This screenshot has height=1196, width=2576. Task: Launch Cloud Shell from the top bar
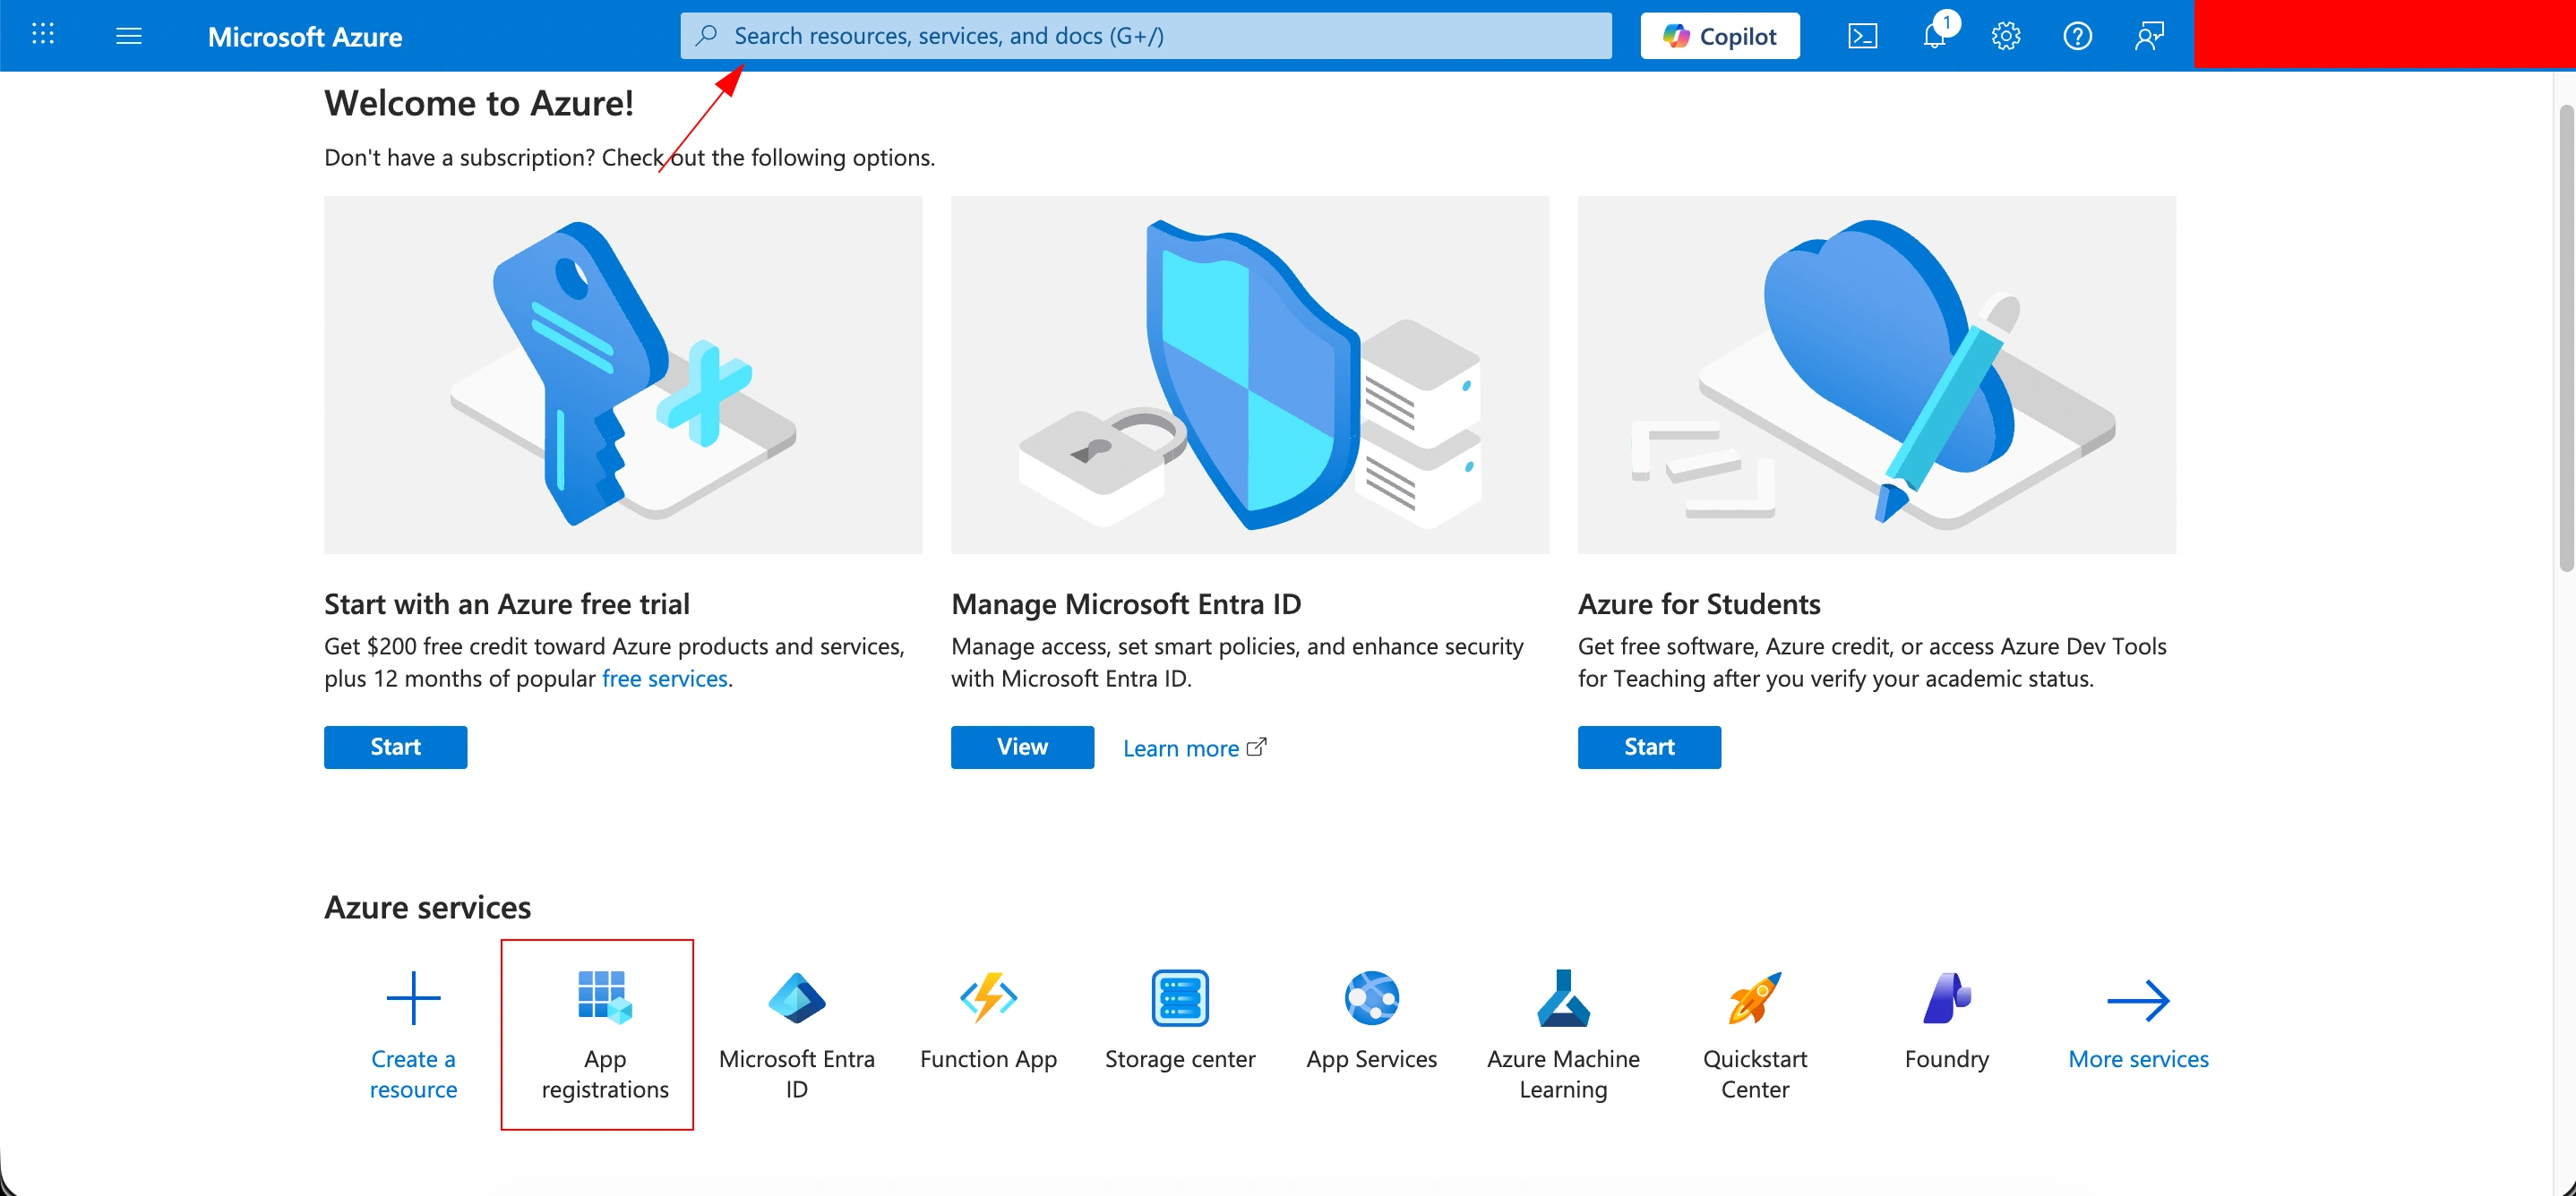click(x=1862, y=36)
